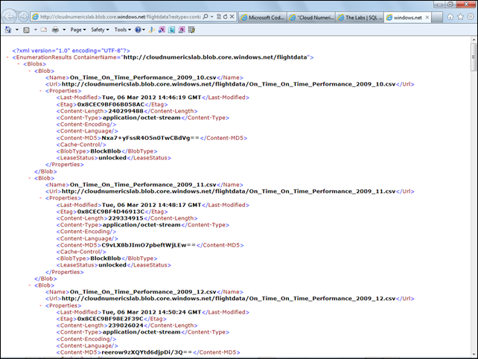
Task: Click the OneNote Linked Notes icon
Action: [182, 30]
